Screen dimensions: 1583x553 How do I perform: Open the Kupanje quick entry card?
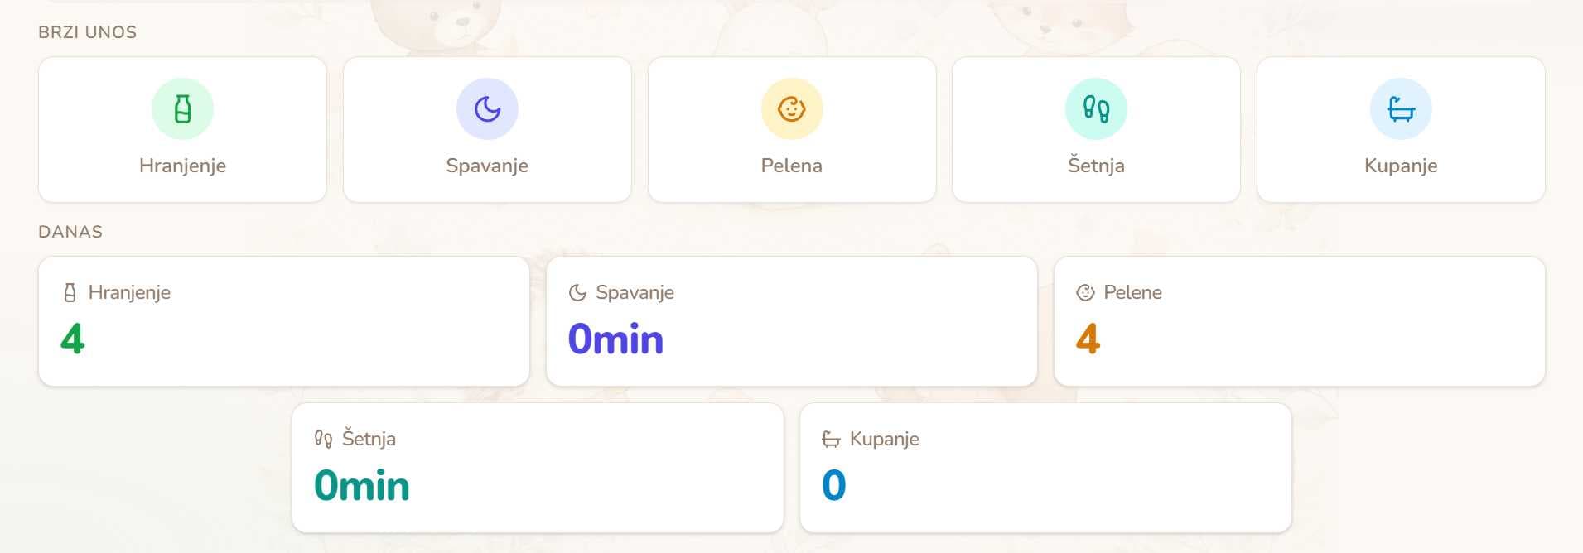(x=1400, y=129)
